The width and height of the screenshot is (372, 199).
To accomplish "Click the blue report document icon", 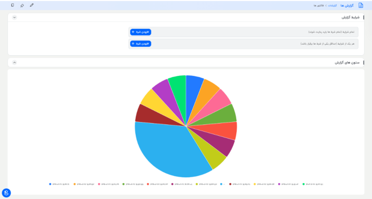I will (x=360, y=5).
